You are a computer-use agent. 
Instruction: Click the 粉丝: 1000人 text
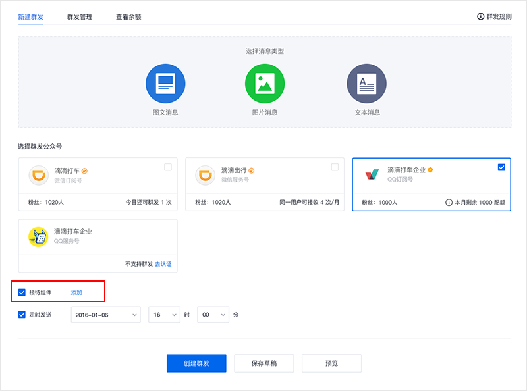click(379, 203)
